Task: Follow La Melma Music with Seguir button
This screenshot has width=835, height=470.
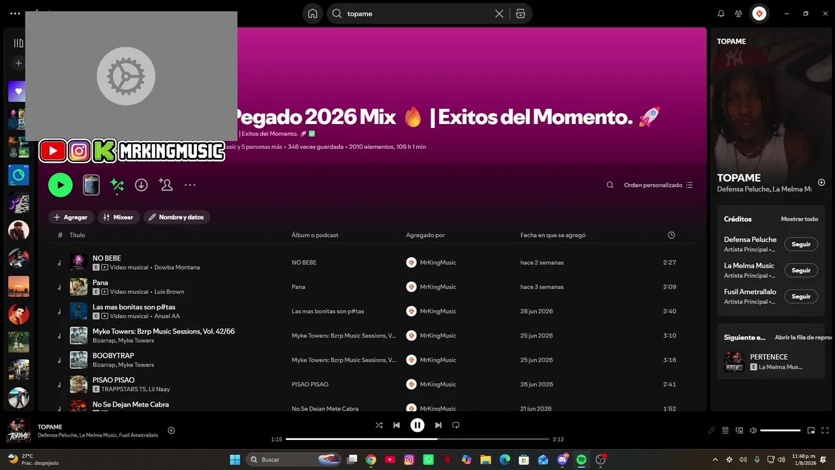Action: (x=801, y=270)
